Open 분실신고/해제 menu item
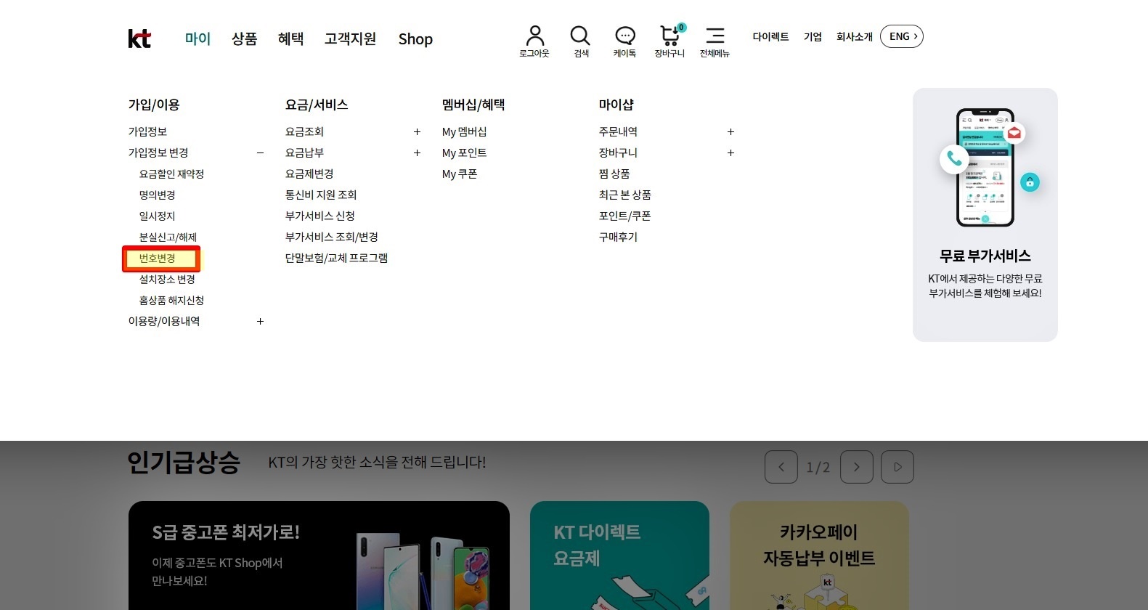 pos(168,237)
